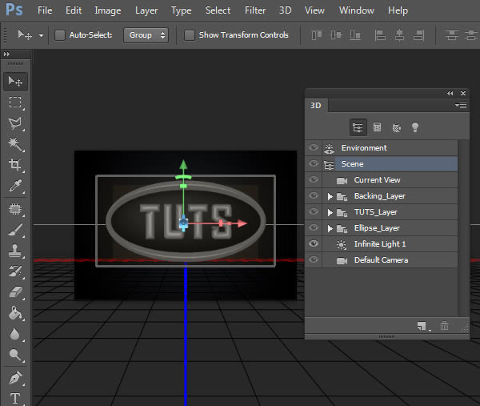Image resolution: width=480 pixels, height=406 pixels.
Task: Select the Polygonal Lasso tool
Action: click(x=15, y=123)
